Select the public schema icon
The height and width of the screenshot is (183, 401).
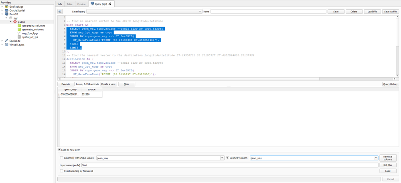(x=15, y=22)
